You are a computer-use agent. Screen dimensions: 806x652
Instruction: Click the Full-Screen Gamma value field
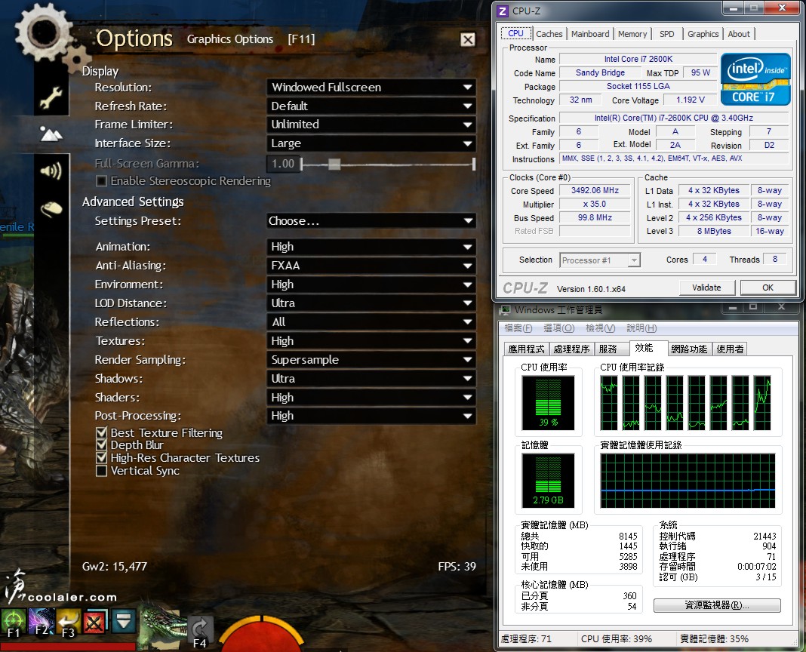pyautogui.click(x=283, y=164)
